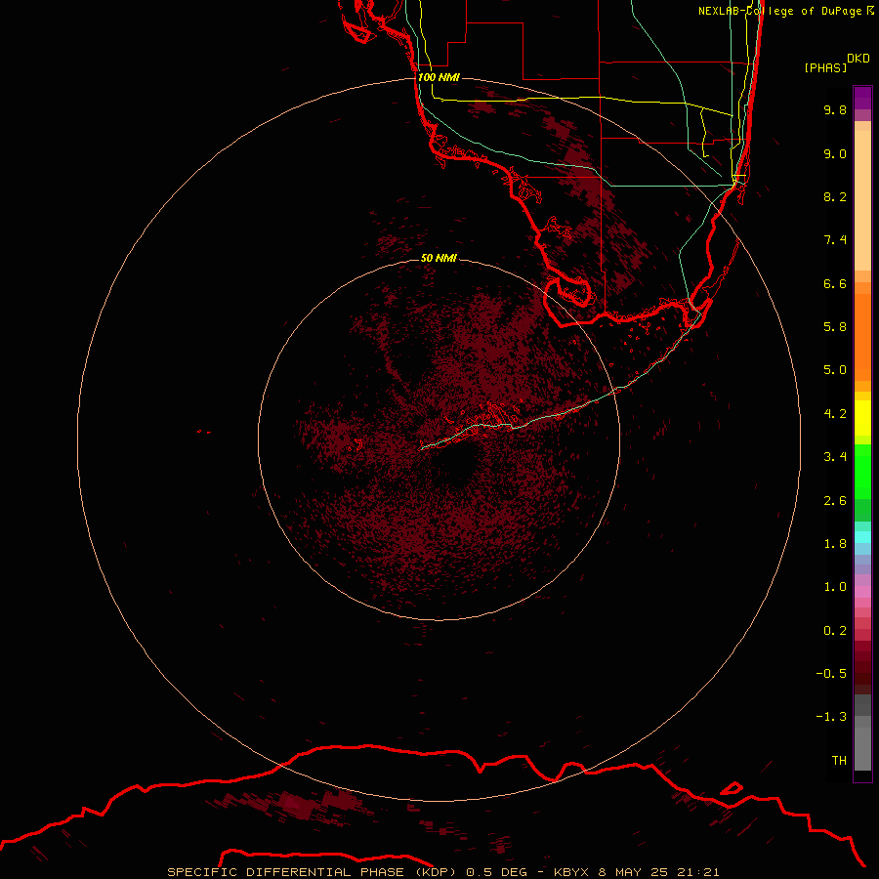The image size is (879, 879).
Task: Click the DKD label above the color scale
Action: point(858,58)
